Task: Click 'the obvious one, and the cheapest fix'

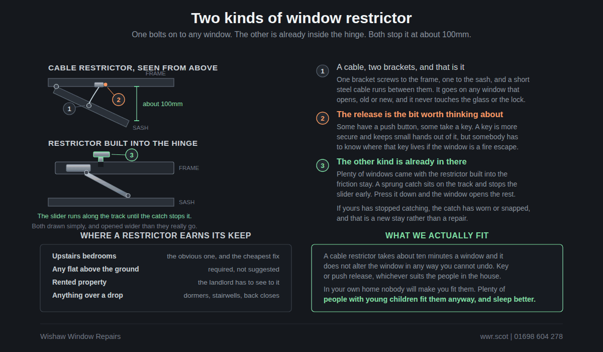Action: [223, 256]
